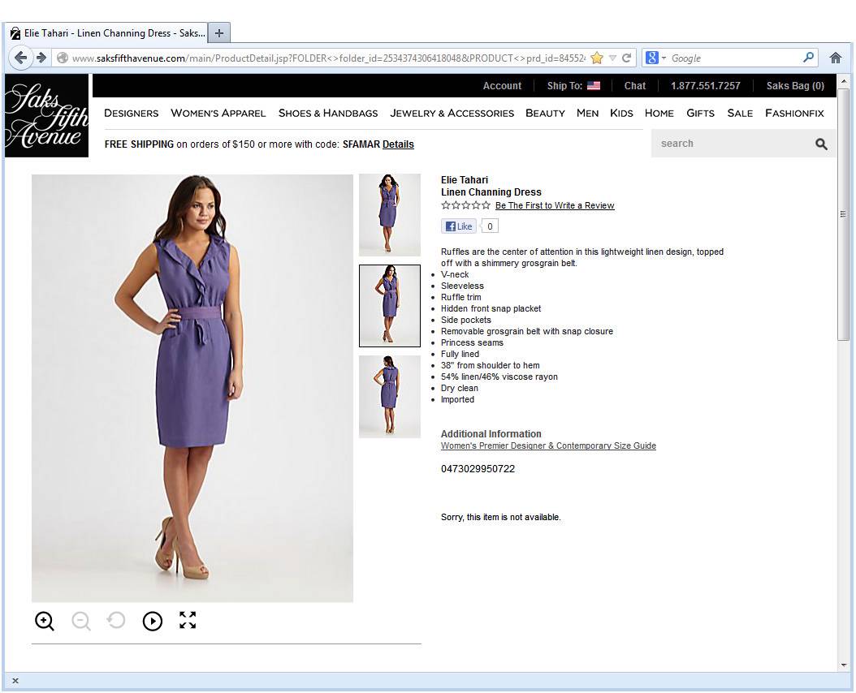Click the Facebook Like button

[x=459, y=226]
